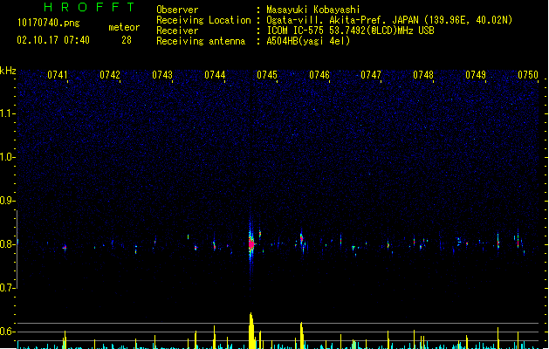Click the observer name Masayuki Kobayashi

pyautogui.click(x=313, y=10)
